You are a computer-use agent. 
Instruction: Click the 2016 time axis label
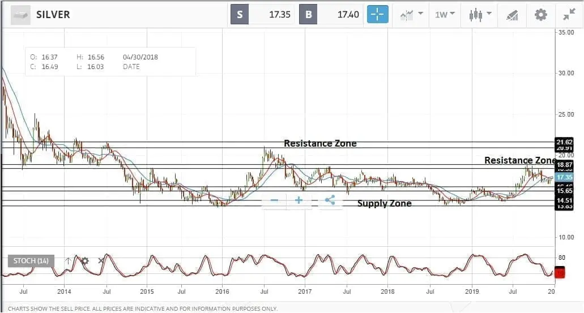pyautogui.click(x=223, y=291)
